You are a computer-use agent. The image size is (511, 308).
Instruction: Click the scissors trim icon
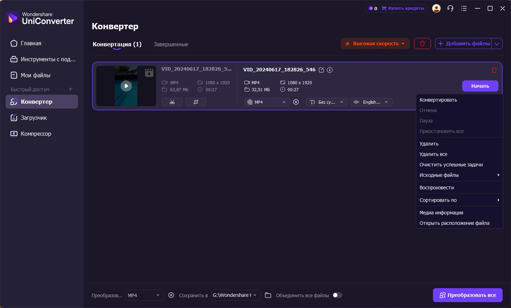click(172, 102)
